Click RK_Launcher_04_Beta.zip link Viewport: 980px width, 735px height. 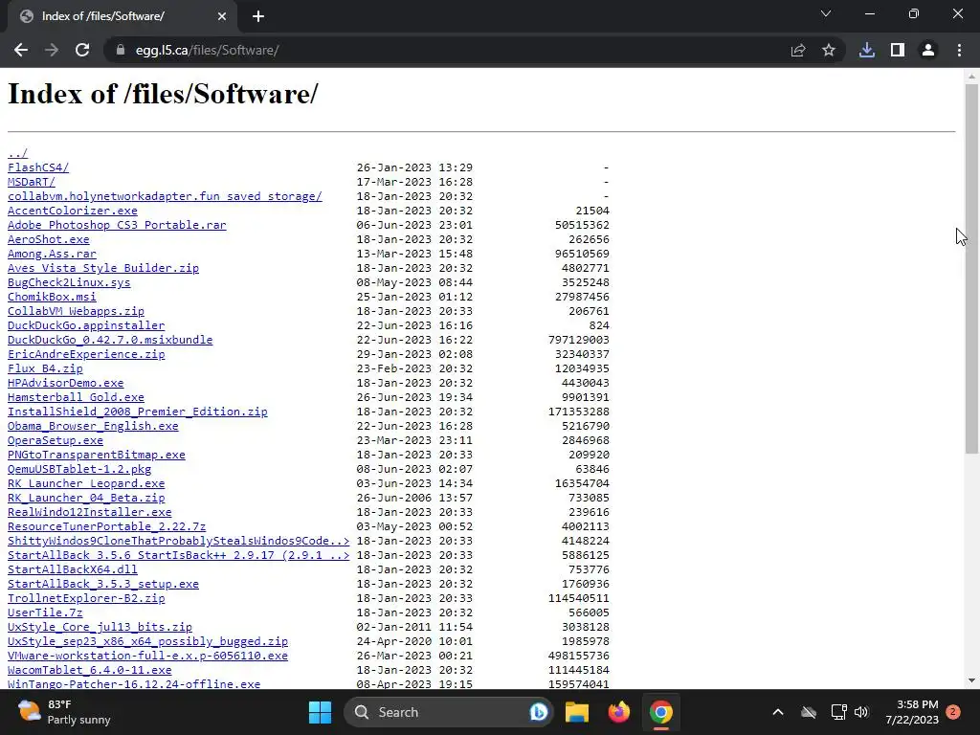[86, 498]
